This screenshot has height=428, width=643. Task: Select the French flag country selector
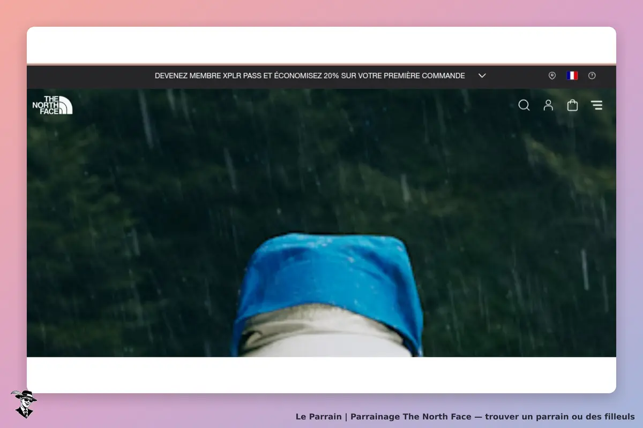tap(572, 76)
